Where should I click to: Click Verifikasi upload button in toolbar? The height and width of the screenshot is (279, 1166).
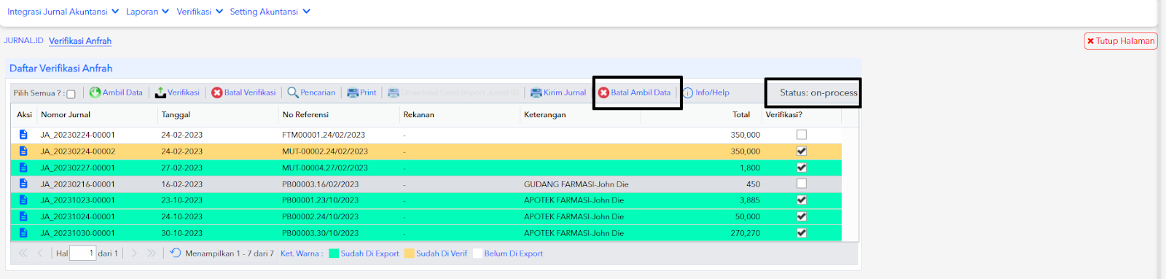click(x=177, y=93)
